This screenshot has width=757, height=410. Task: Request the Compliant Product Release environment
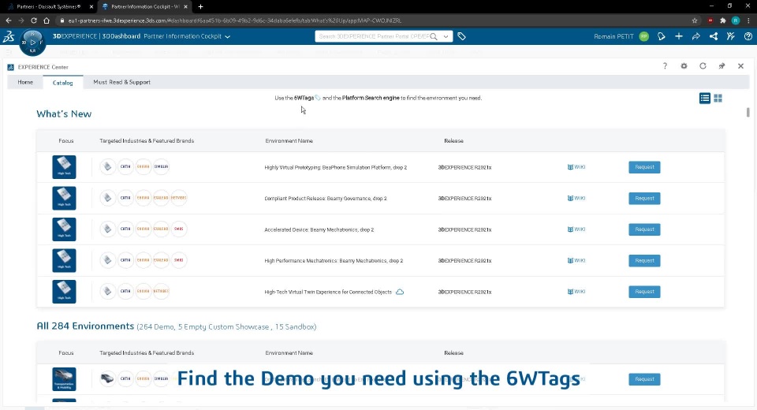644,199
